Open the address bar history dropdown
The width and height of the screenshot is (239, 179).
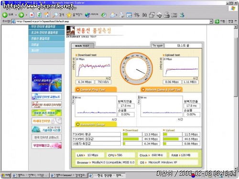211,21
